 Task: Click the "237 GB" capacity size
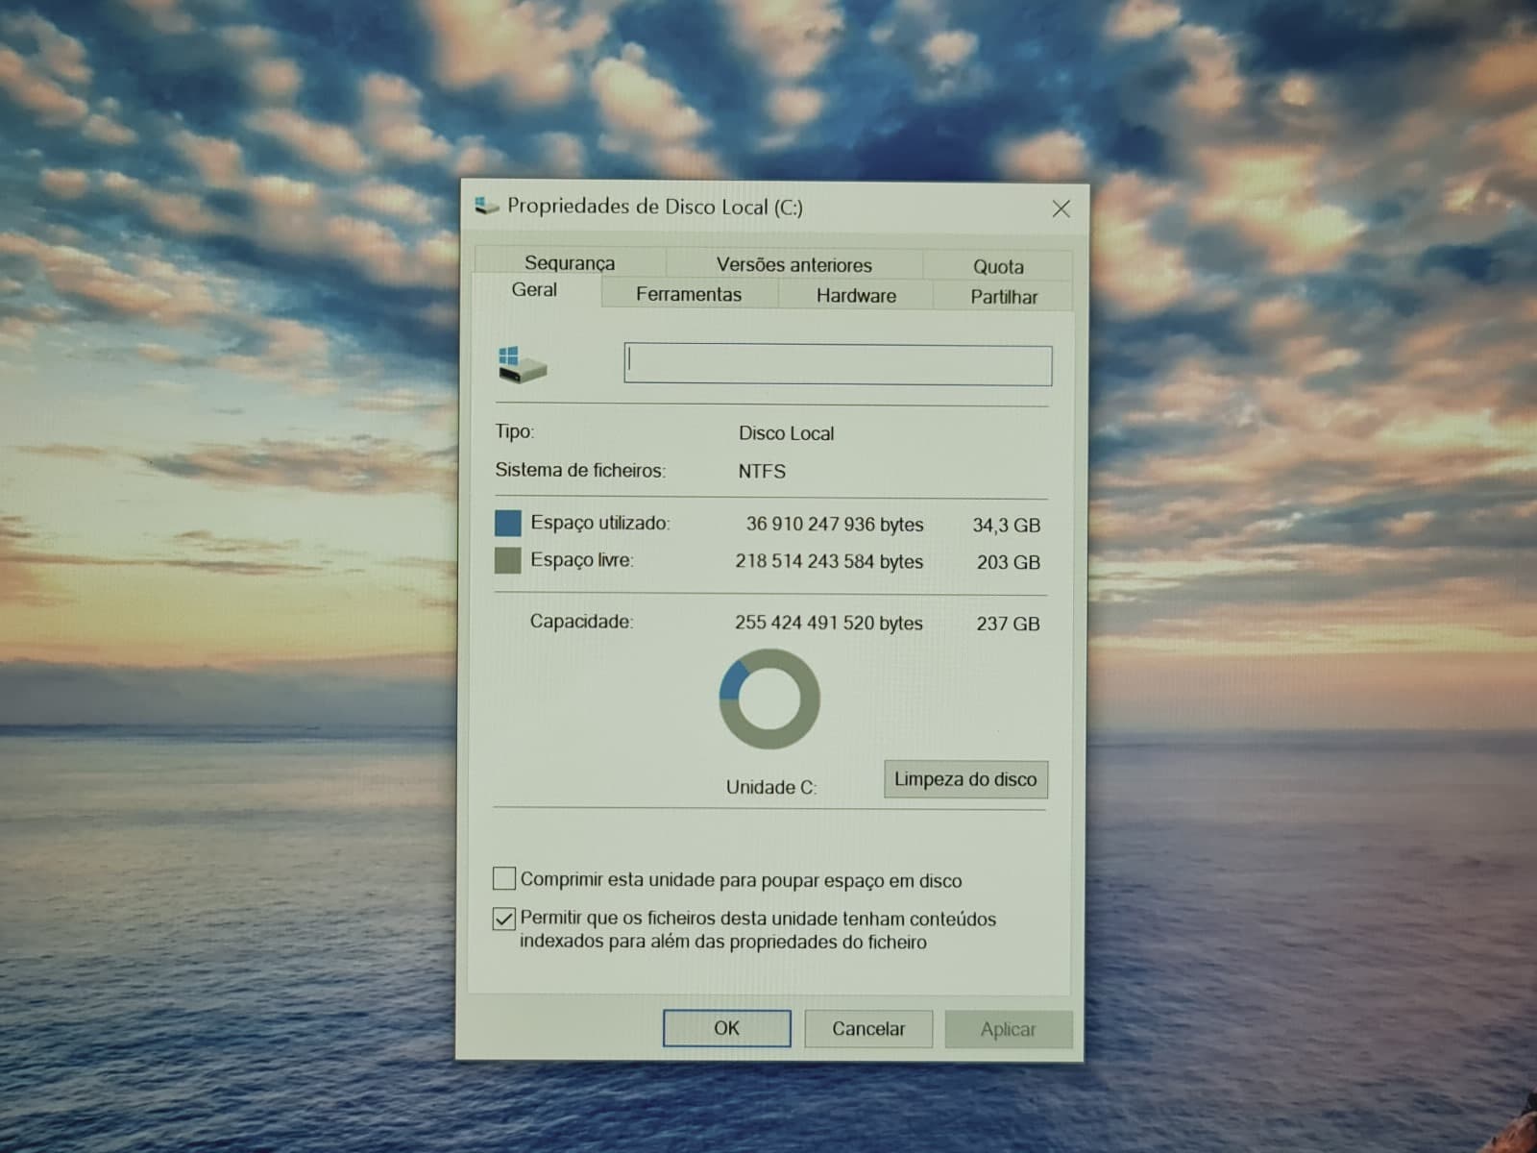point(1009,624)
